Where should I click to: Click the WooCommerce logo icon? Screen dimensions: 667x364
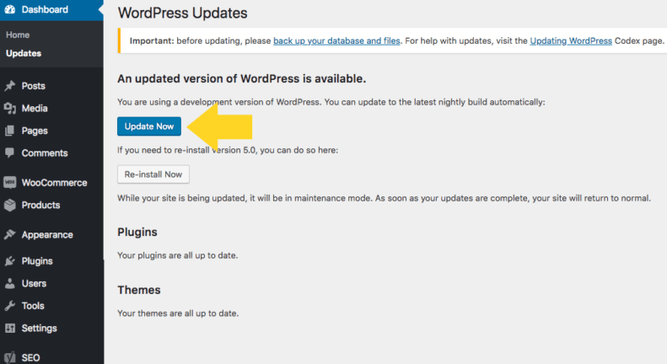(x=10, y=183)
